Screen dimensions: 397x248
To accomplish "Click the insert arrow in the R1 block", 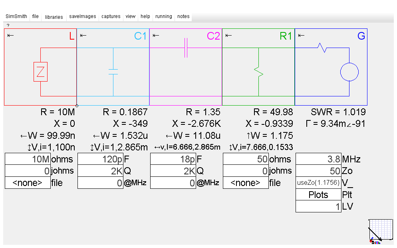I will 228,35.
